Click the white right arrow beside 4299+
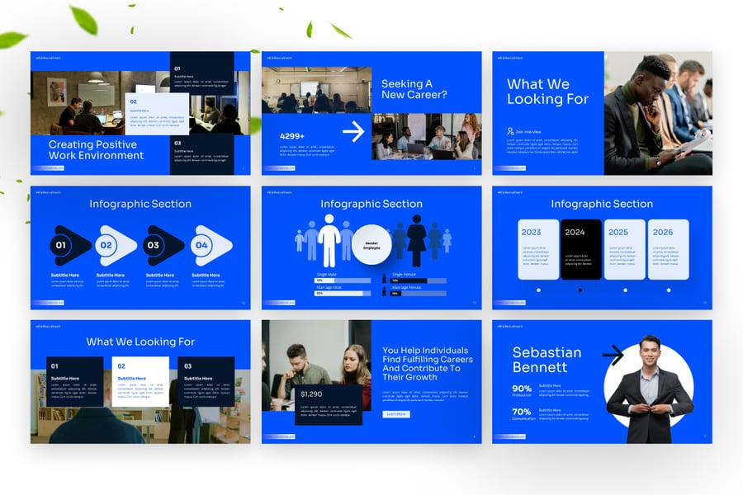 pyautogui.click(x=353, y=132)
